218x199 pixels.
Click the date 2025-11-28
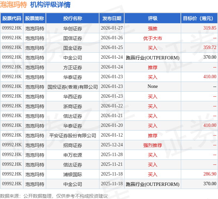(112, 155)
